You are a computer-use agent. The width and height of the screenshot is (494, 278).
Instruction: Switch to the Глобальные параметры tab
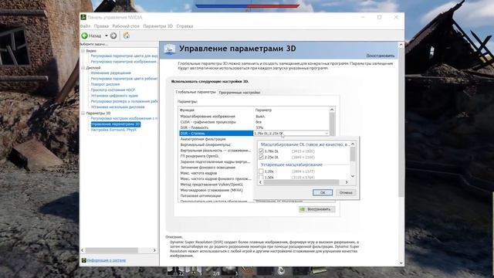[195, 92]
